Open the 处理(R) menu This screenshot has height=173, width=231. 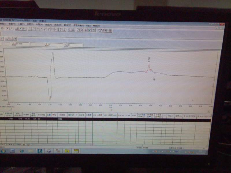(x=39, y=25)
